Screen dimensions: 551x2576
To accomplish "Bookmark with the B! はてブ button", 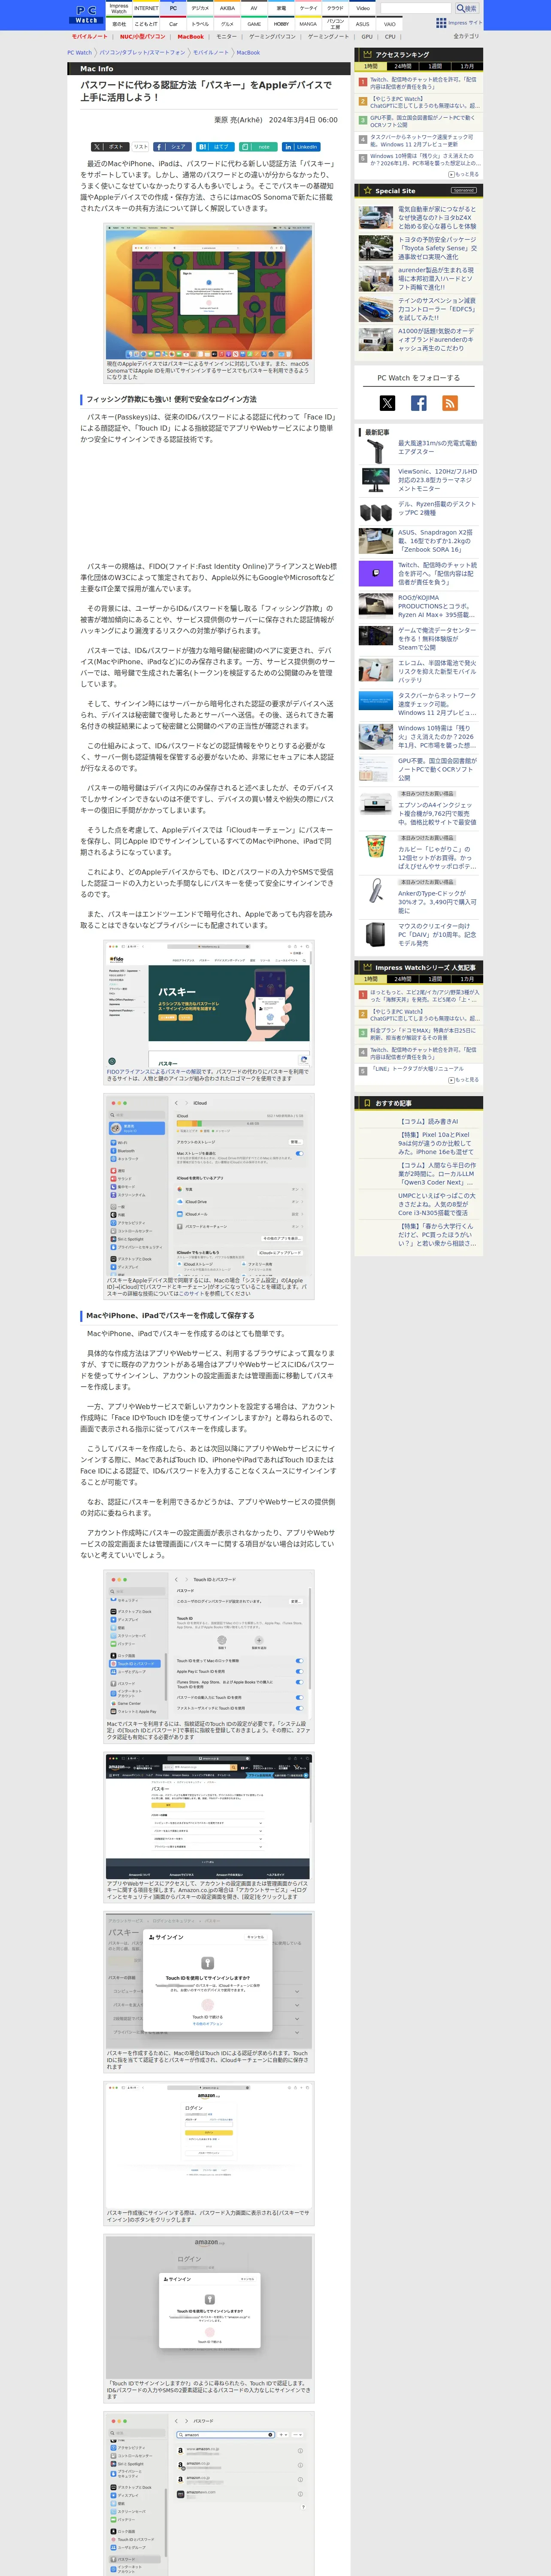I will [216, 147].
